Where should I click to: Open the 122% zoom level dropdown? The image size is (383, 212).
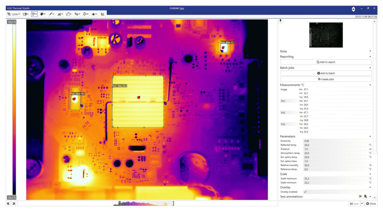click(14, 14)
